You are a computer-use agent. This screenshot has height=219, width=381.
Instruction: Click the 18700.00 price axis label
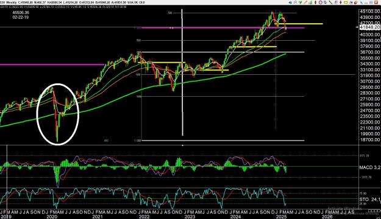click(x=369, y=139)
